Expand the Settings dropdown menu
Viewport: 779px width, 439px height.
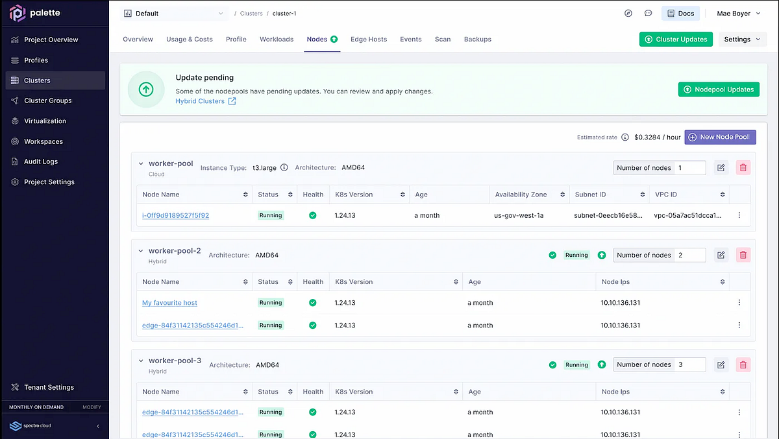[742, 40]
